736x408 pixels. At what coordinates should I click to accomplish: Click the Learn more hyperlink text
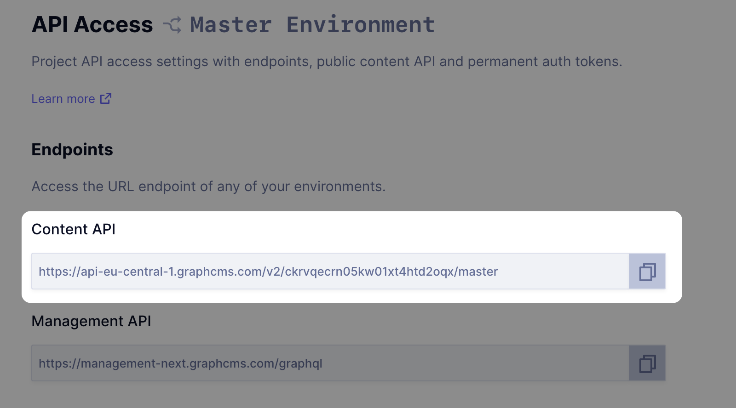(x=64, y=98)
